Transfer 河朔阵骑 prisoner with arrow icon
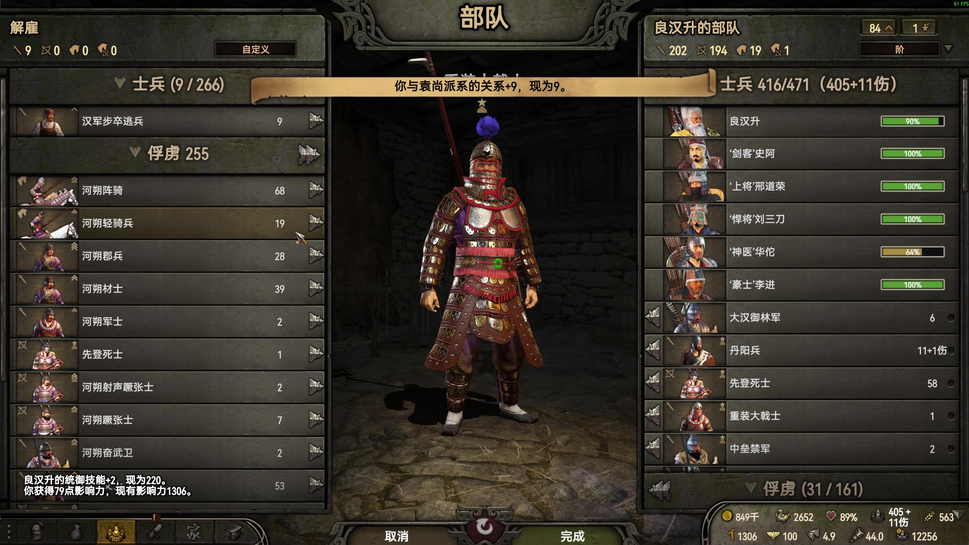Viewport: 969px width, 545px height. tap(316, 190)
